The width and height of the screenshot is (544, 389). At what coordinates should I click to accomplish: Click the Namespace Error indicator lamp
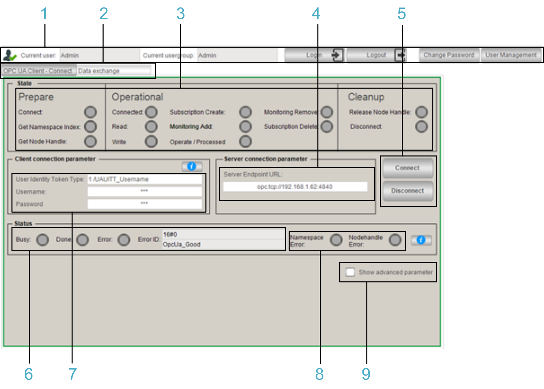click(x=336, y=240)
